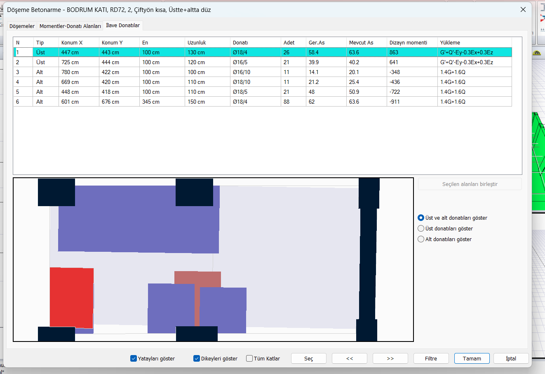This screenshot has width=545, height=374.
Task: Uncheck the 'Yatayları göster' checkbox
Action: tap(134, 358)
